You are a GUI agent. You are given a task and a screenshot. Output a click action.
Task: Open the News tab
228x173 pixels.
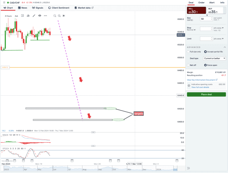pos(23,8)
